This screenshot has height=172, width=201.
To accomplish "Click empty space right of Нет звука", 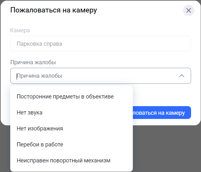I will point(90,113).
